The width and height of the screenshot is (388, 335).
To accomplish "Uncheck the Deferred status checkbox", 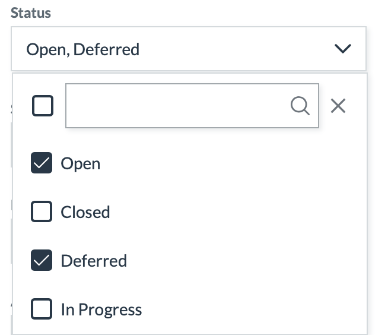I will pyautogui.click(x=42, y=261).
